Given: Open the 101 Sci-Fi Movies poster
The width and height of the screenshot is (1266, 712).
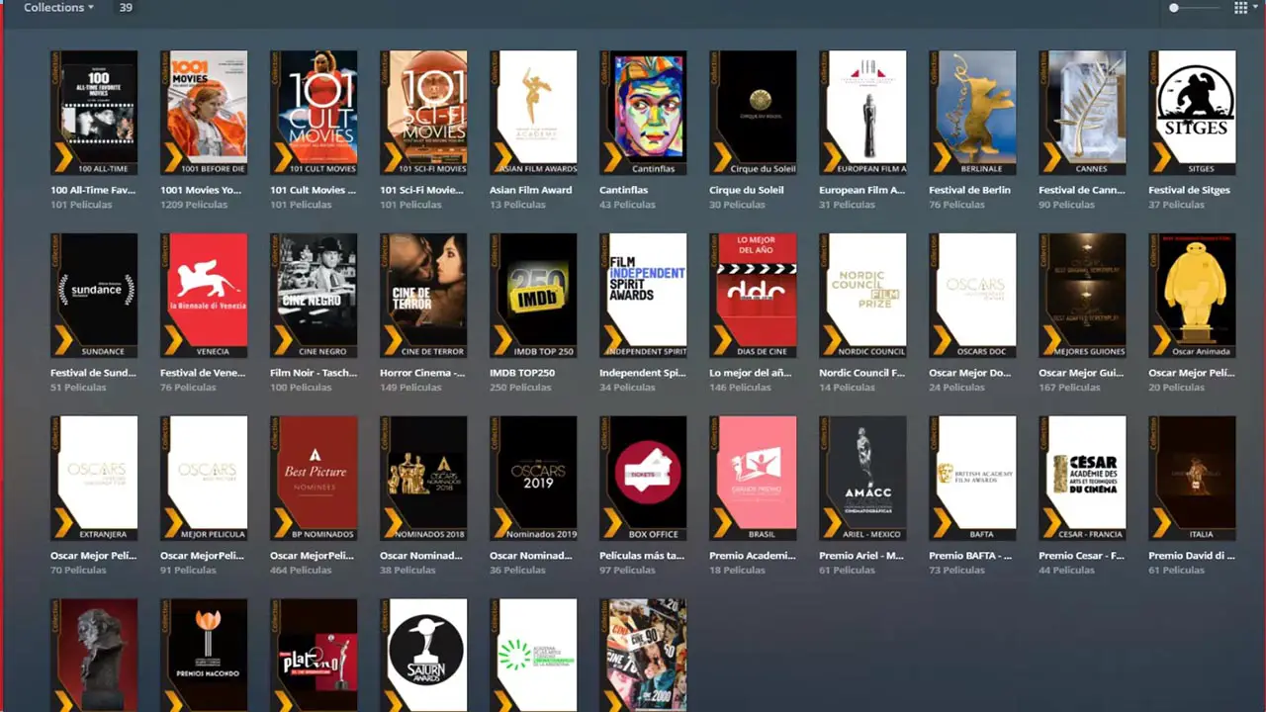Looking at the screenshot, I should click(x=423, y=113).
